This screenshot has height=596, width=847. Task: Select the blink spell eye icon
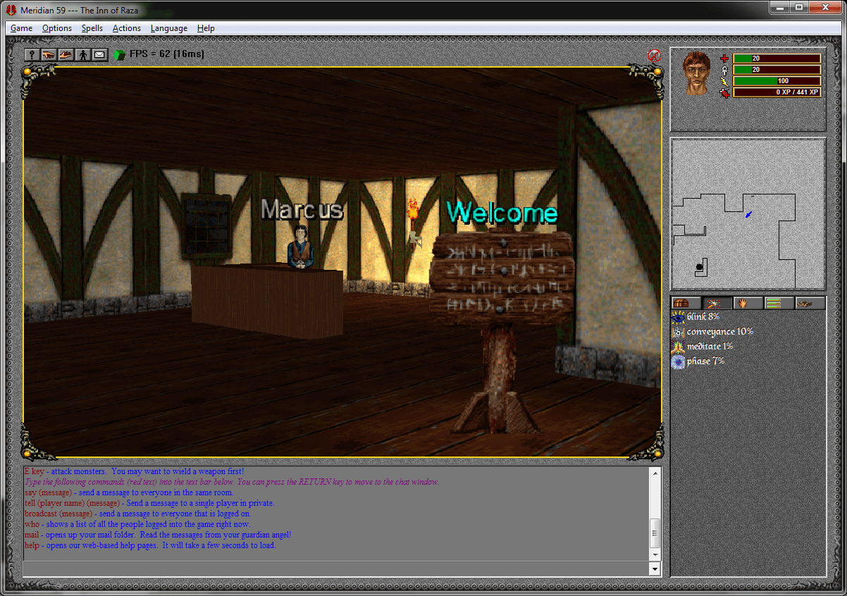click(678, 318)
